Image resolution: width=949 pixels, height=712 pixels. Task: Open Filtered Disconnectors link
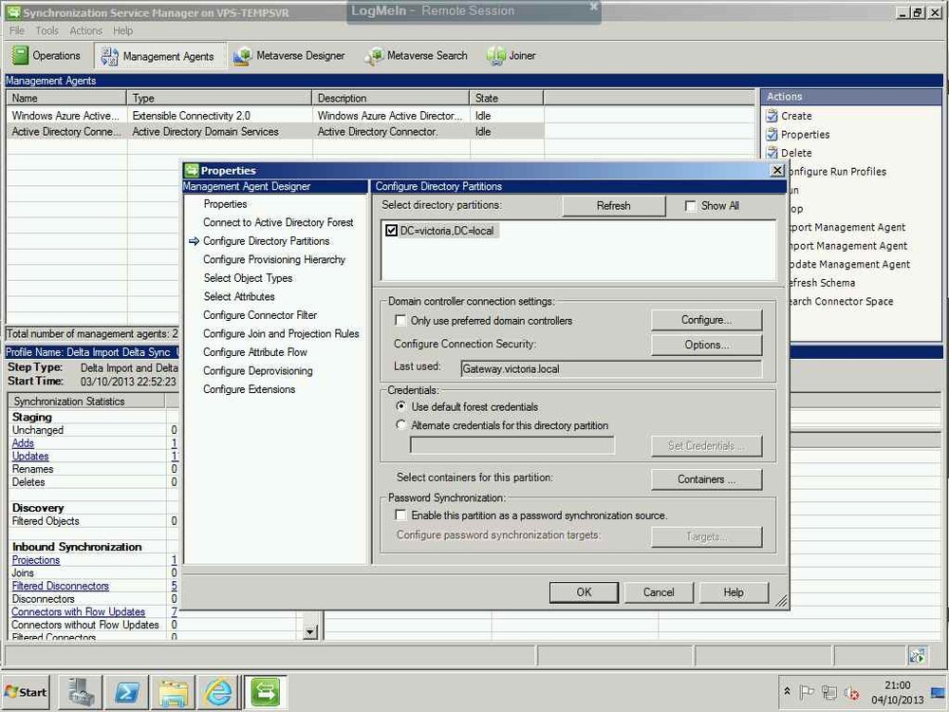61,586
